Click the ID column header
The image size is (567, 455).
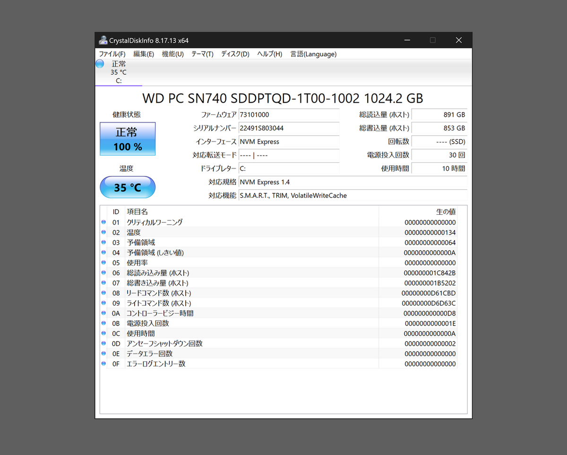(x=116, y=211)
